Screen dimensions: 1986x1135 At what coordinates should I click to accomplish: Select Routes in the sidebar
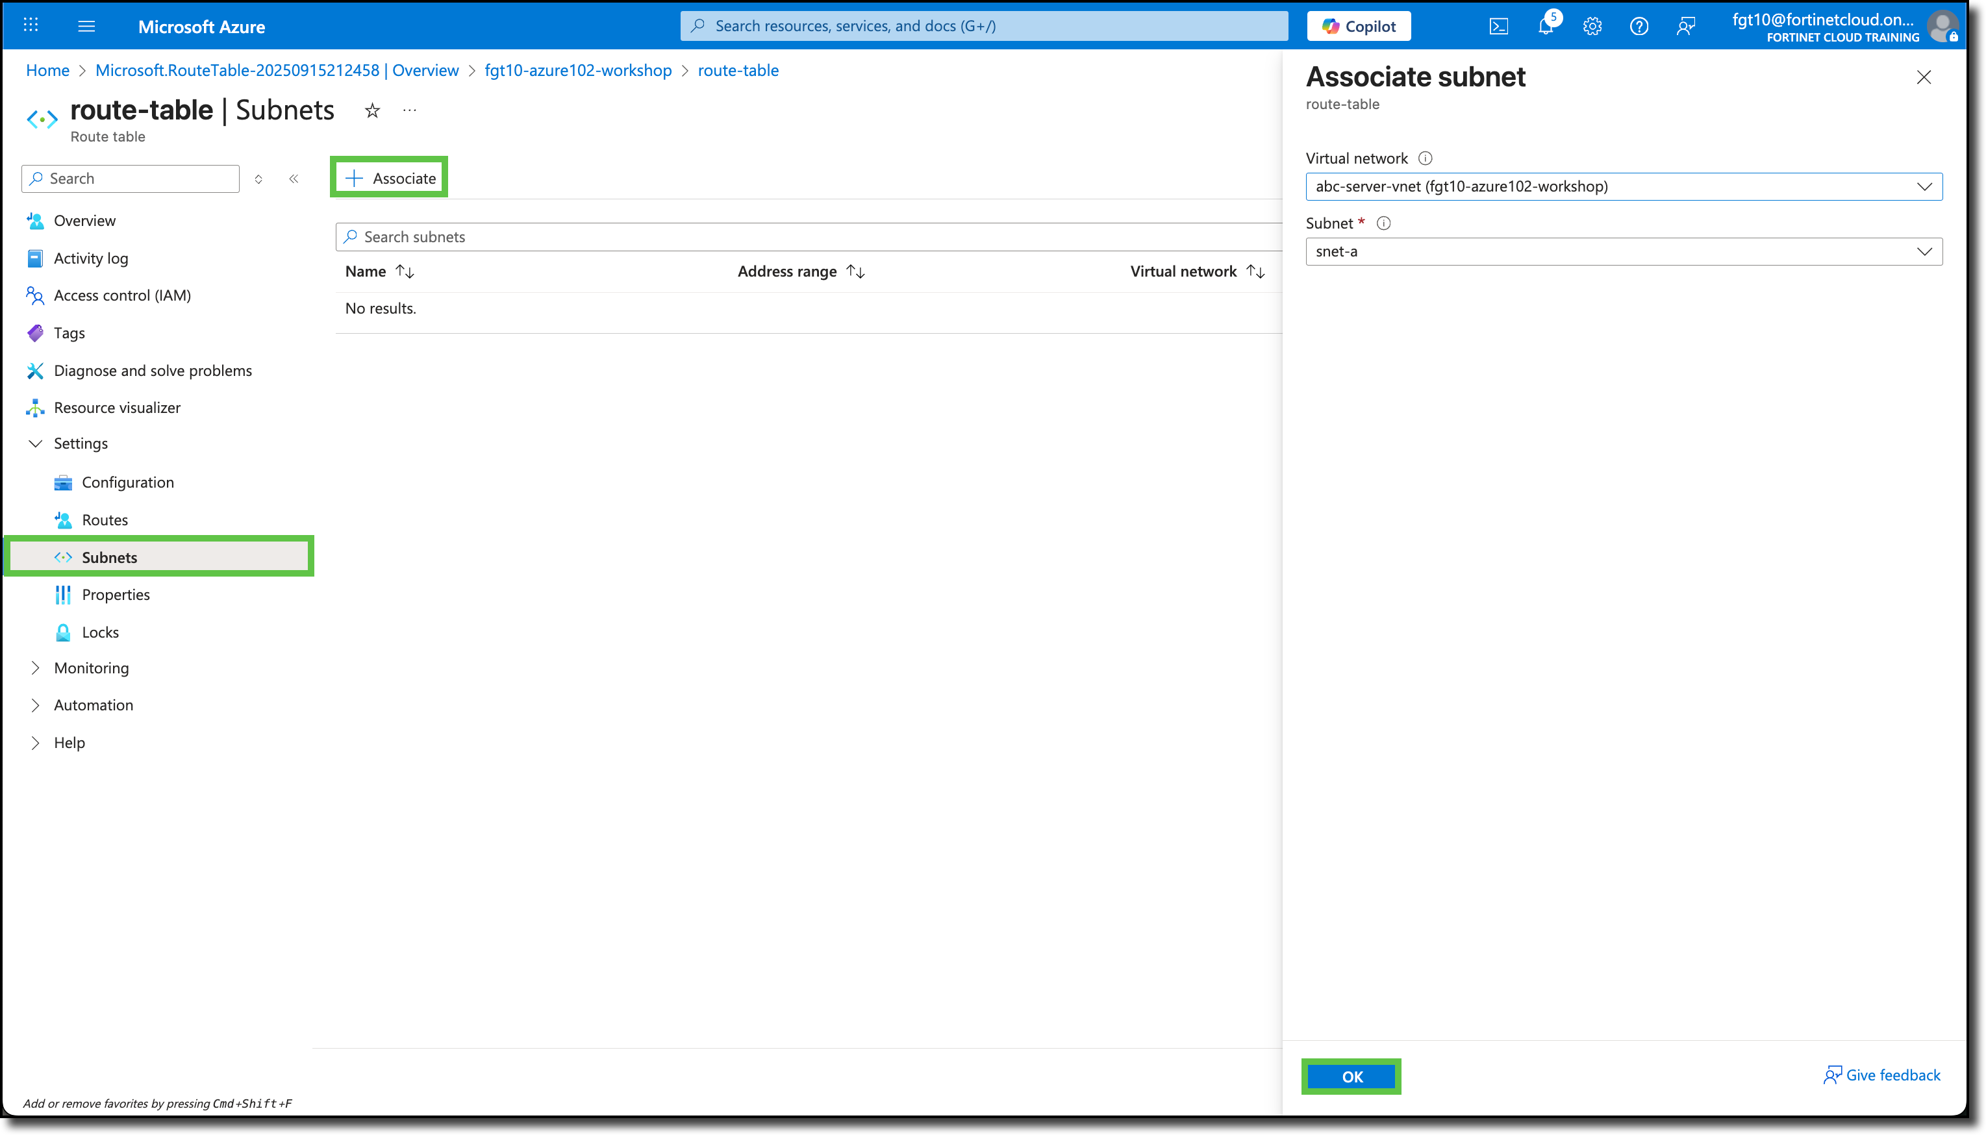(105, 519)
